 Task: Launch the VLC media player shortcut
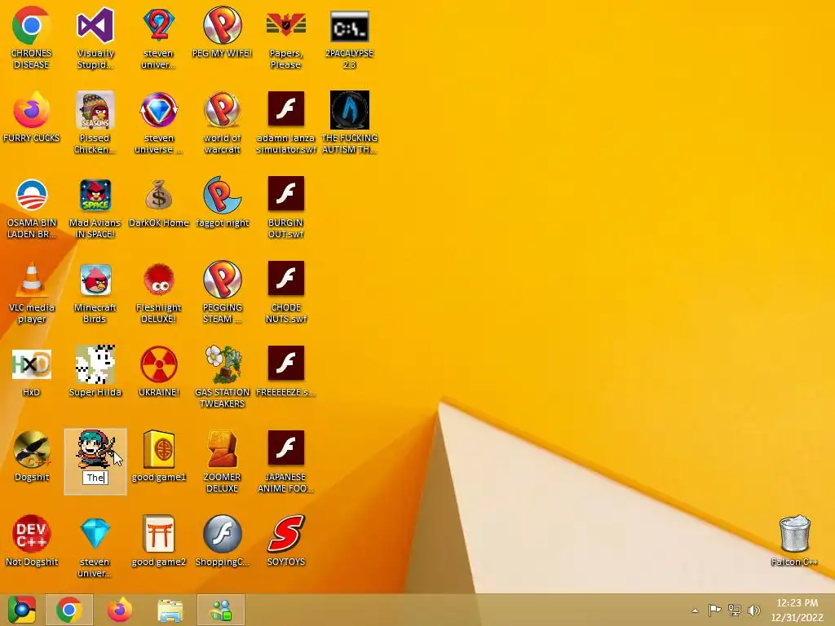32,280
